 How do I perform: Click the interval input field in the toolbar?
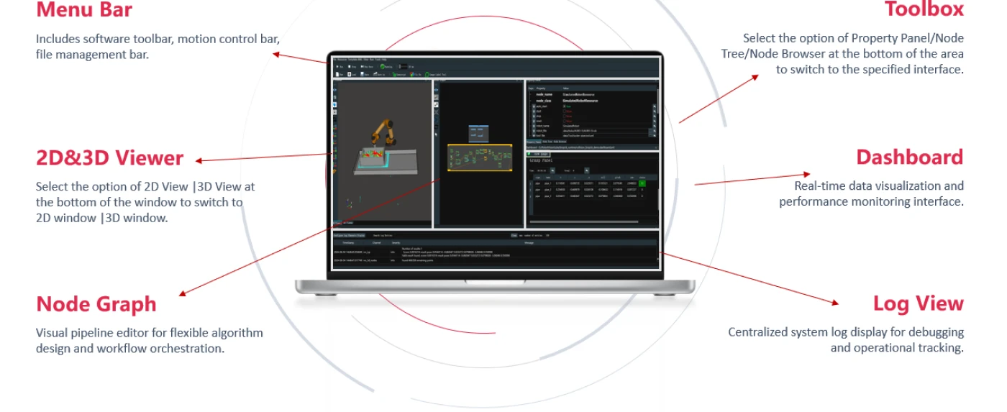(403, 67)
